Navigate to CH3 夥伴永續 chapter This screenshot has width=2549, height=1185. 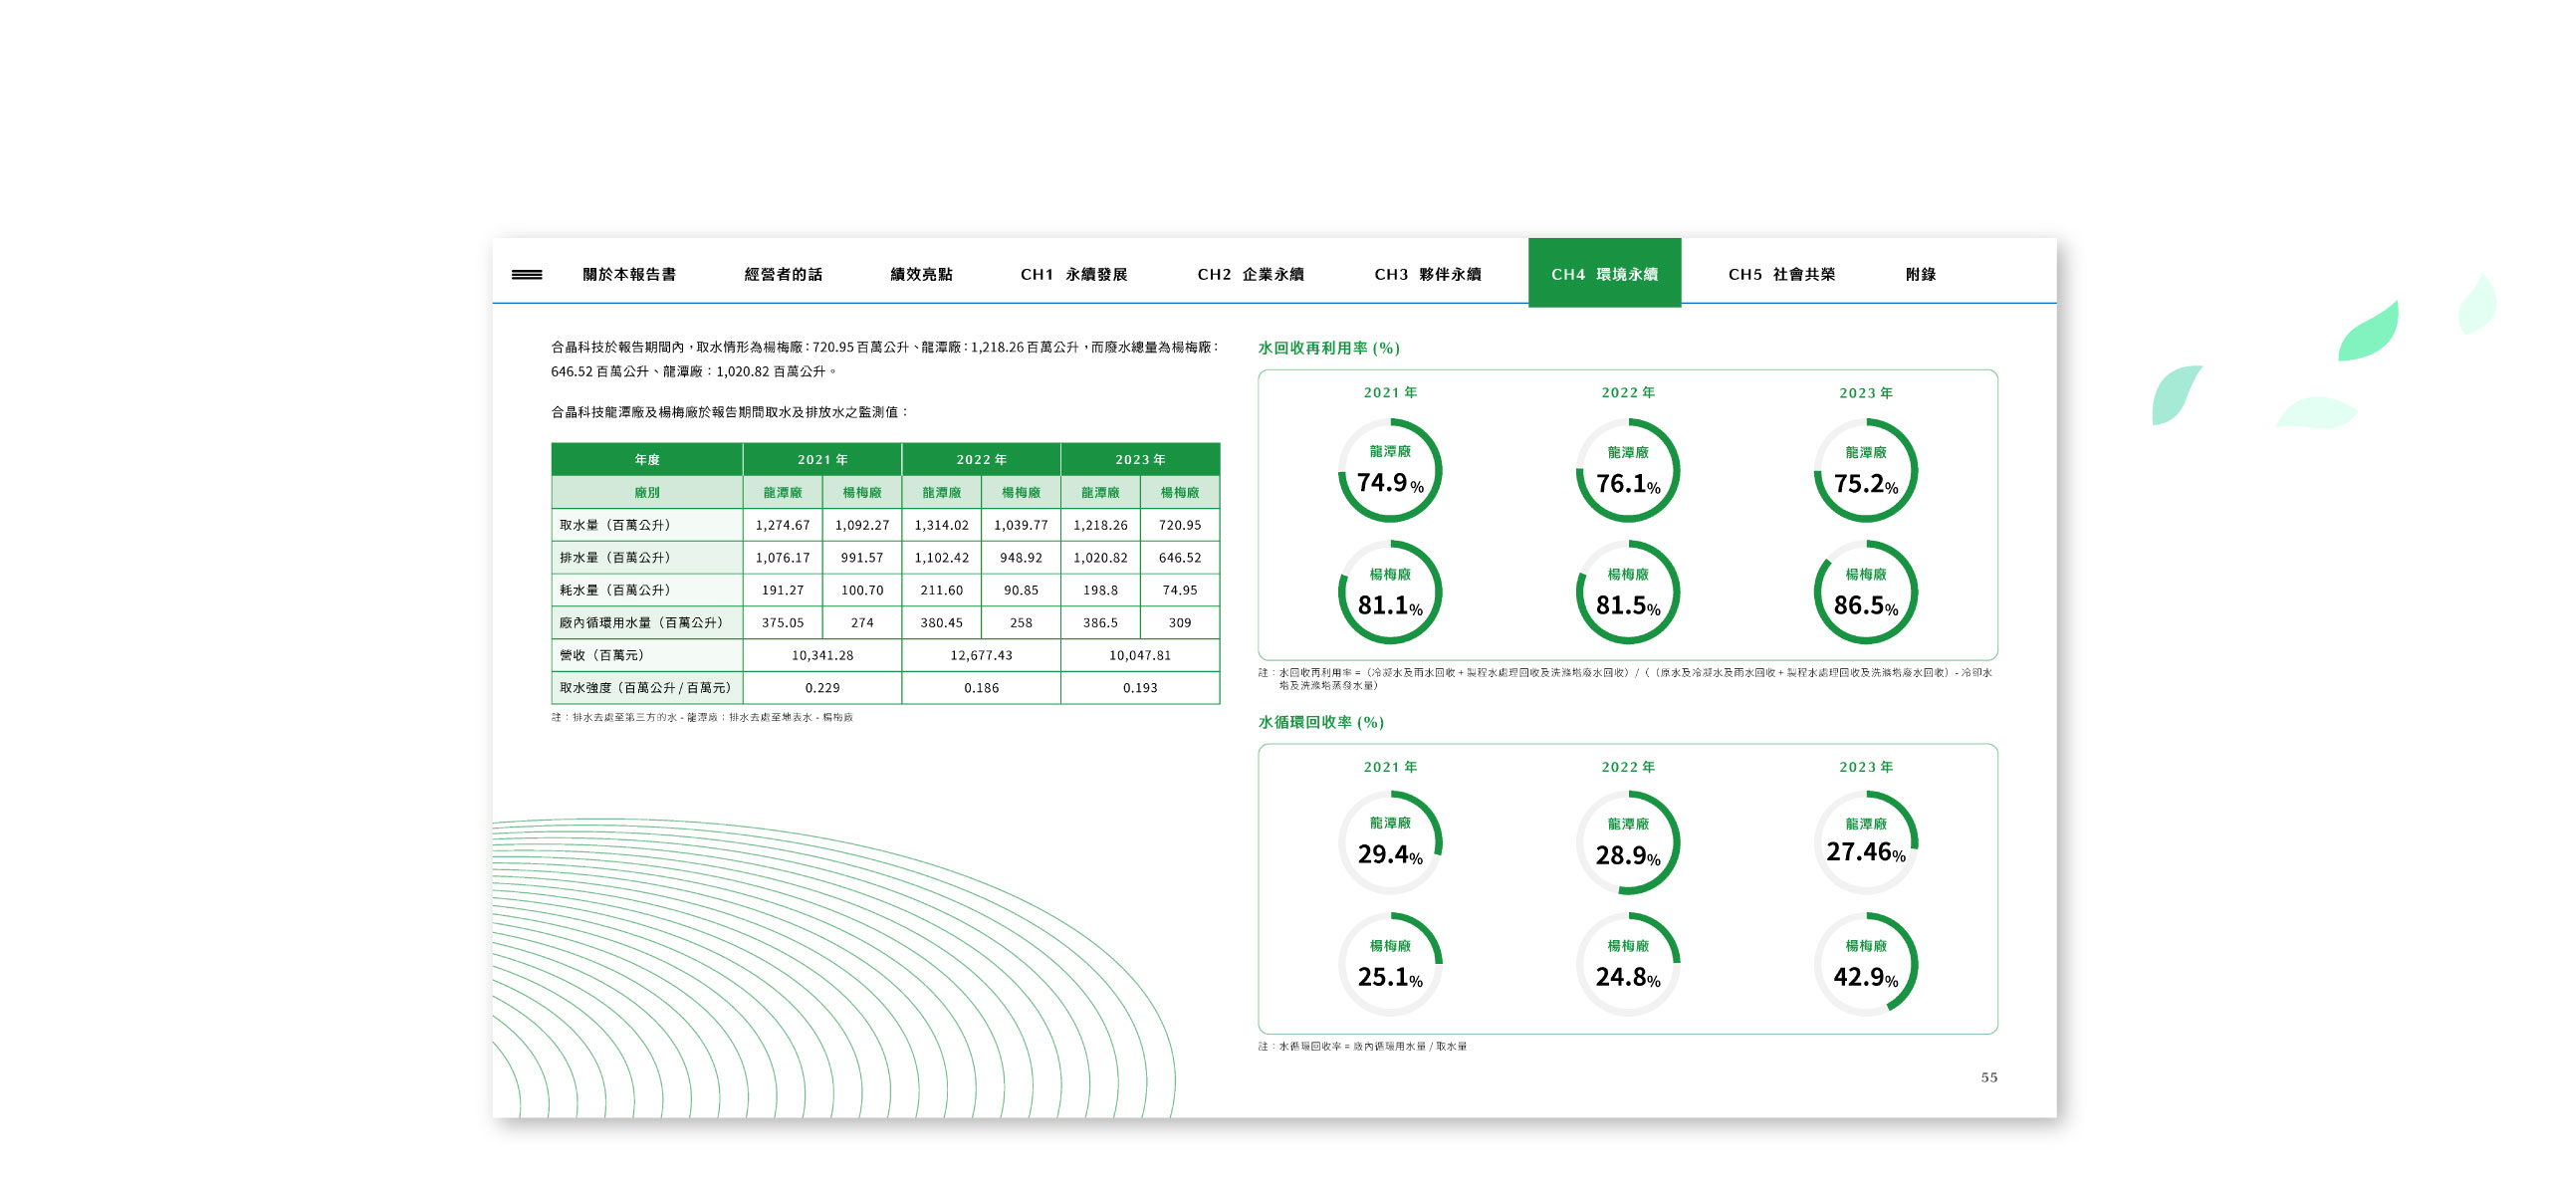tap(1427, 275)
